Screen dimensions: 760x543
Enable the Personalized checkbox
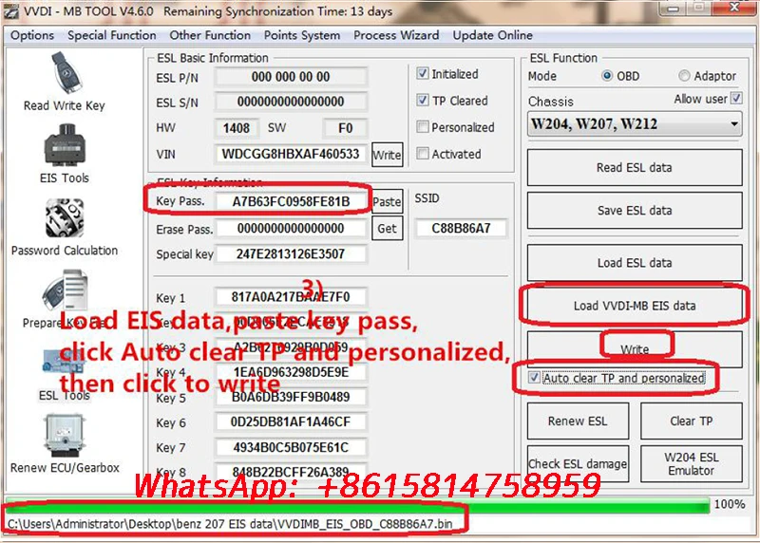[423, 127]
